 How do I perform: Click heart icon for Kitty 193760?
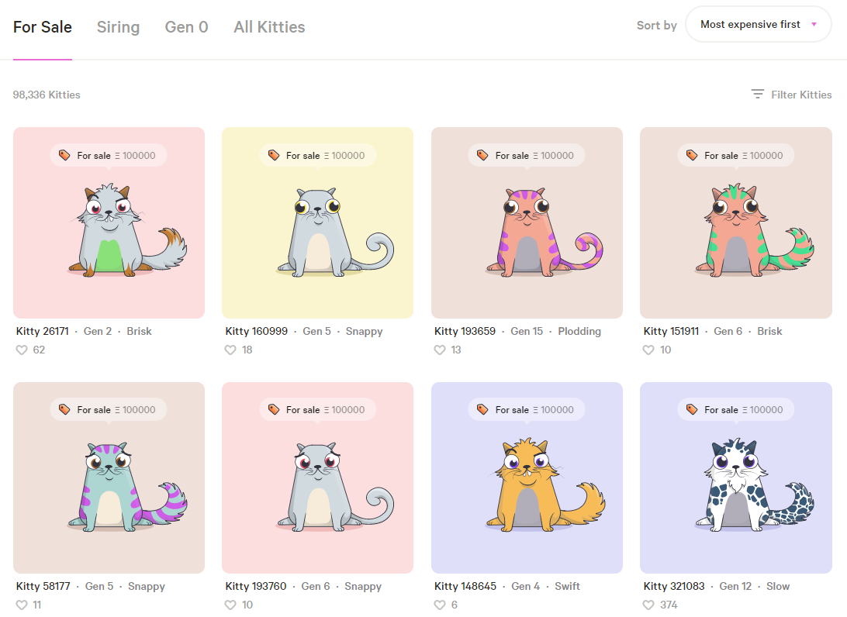click(x=230, y=605)
